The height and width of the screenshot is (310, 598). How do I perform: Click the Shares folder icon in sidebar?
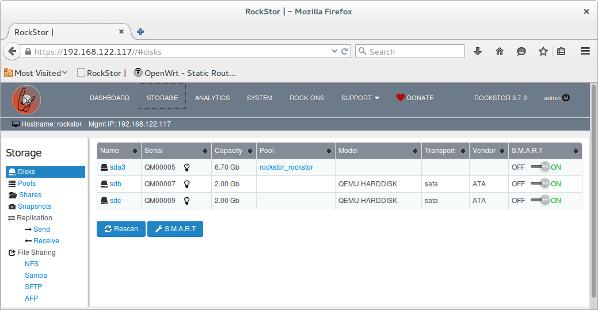(x=13, y=195)
